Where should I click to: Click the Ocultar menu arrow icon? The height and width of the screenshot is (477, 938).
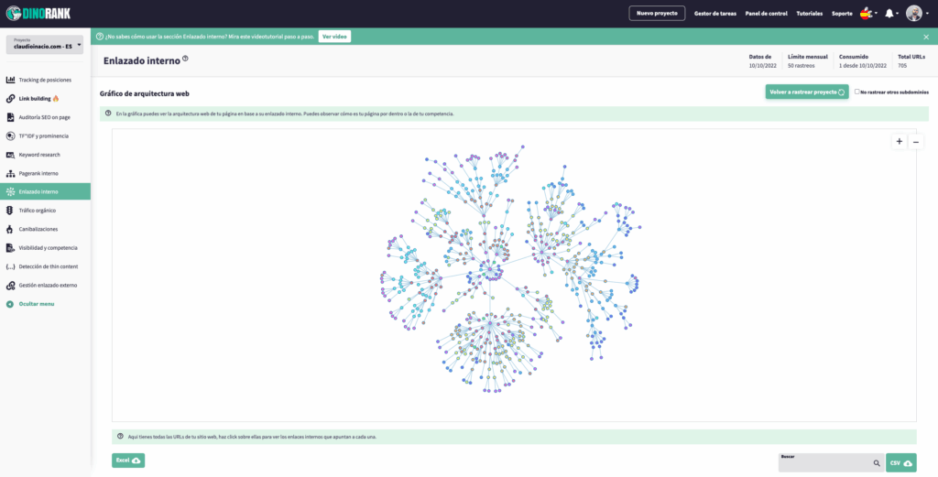pyautogui.click(x=10, y=304)
